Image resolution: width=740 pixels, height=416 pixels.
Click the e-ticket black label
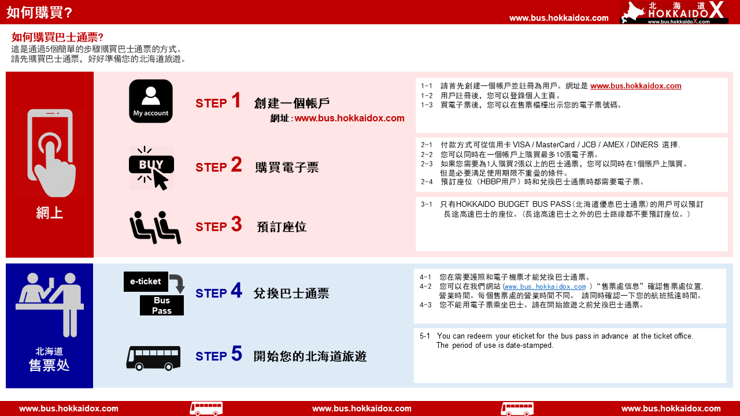[146, 281]
